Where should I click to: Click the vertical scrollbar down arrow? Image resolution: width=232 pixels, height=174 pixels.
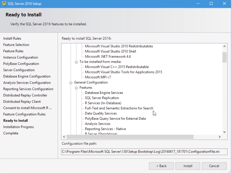224,132
